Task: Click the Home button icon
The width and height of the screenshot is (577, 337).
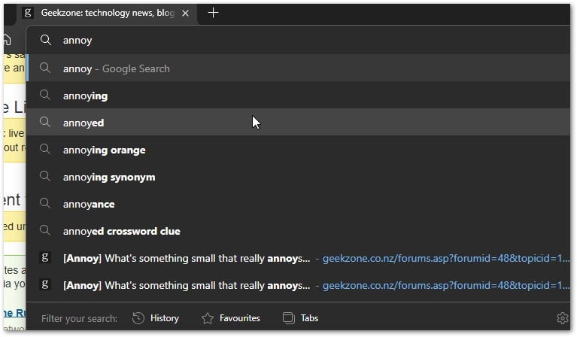Action: [8, 40]
